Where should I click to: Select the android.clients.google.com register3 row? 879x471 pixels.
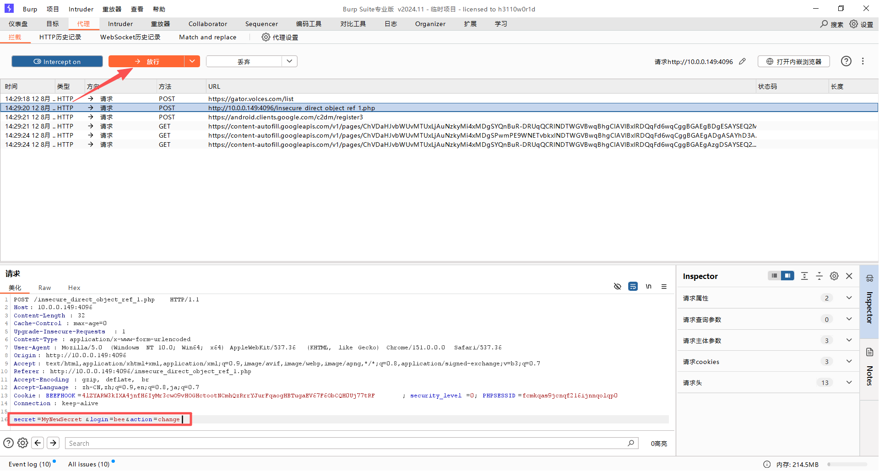coord(439,117)
